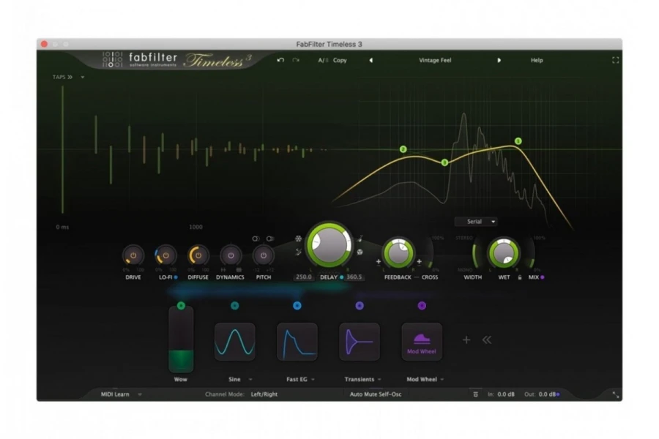Undo the last change
659x439 pixels.
[x=280, y=60]
